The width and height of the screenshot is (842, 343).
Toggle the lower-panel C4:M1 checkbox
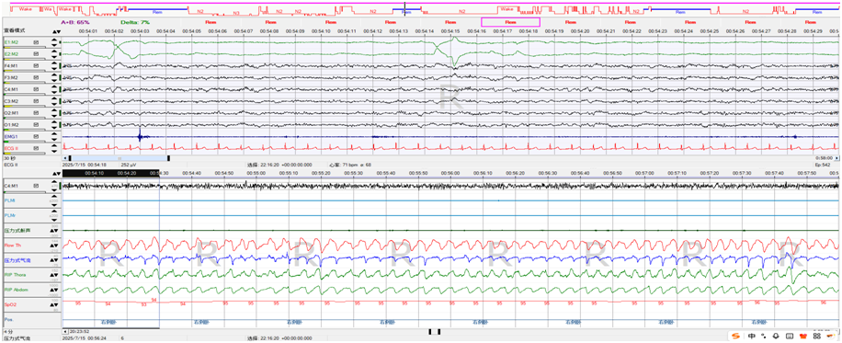coord(36,186)
